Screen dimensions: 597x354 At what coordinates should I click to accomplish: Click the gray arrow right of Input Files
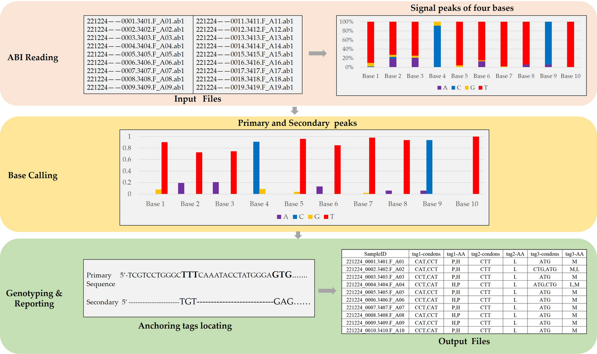tap(317, 54)
